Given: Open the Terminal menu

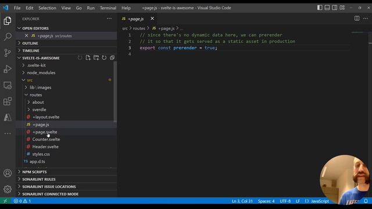Looking at the screenshot, I should [108, 8].
